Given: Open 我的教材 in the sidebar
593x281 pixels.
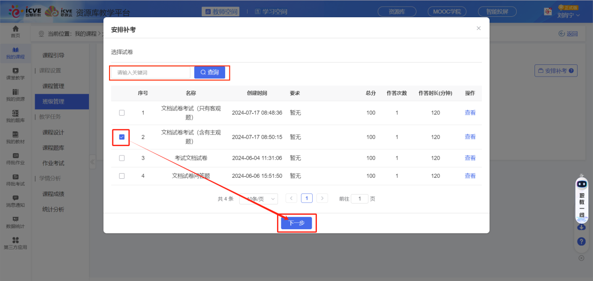Looking at the screenshot, I should tap(15, 137).
